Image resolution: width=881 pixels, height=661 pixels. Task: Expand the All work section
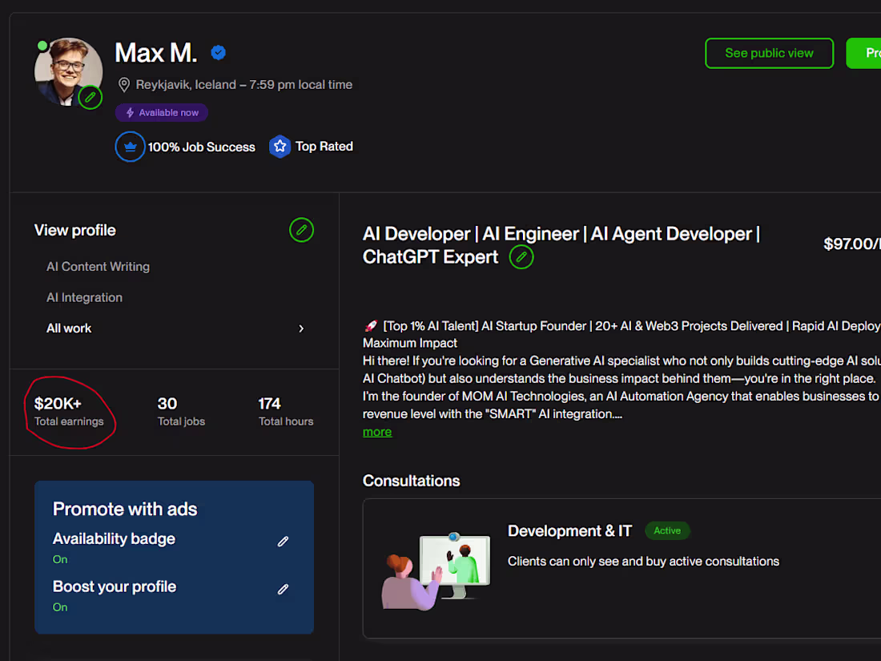point(69,328)
